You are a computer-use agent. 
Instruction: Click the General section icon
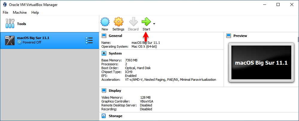point(104,36)
